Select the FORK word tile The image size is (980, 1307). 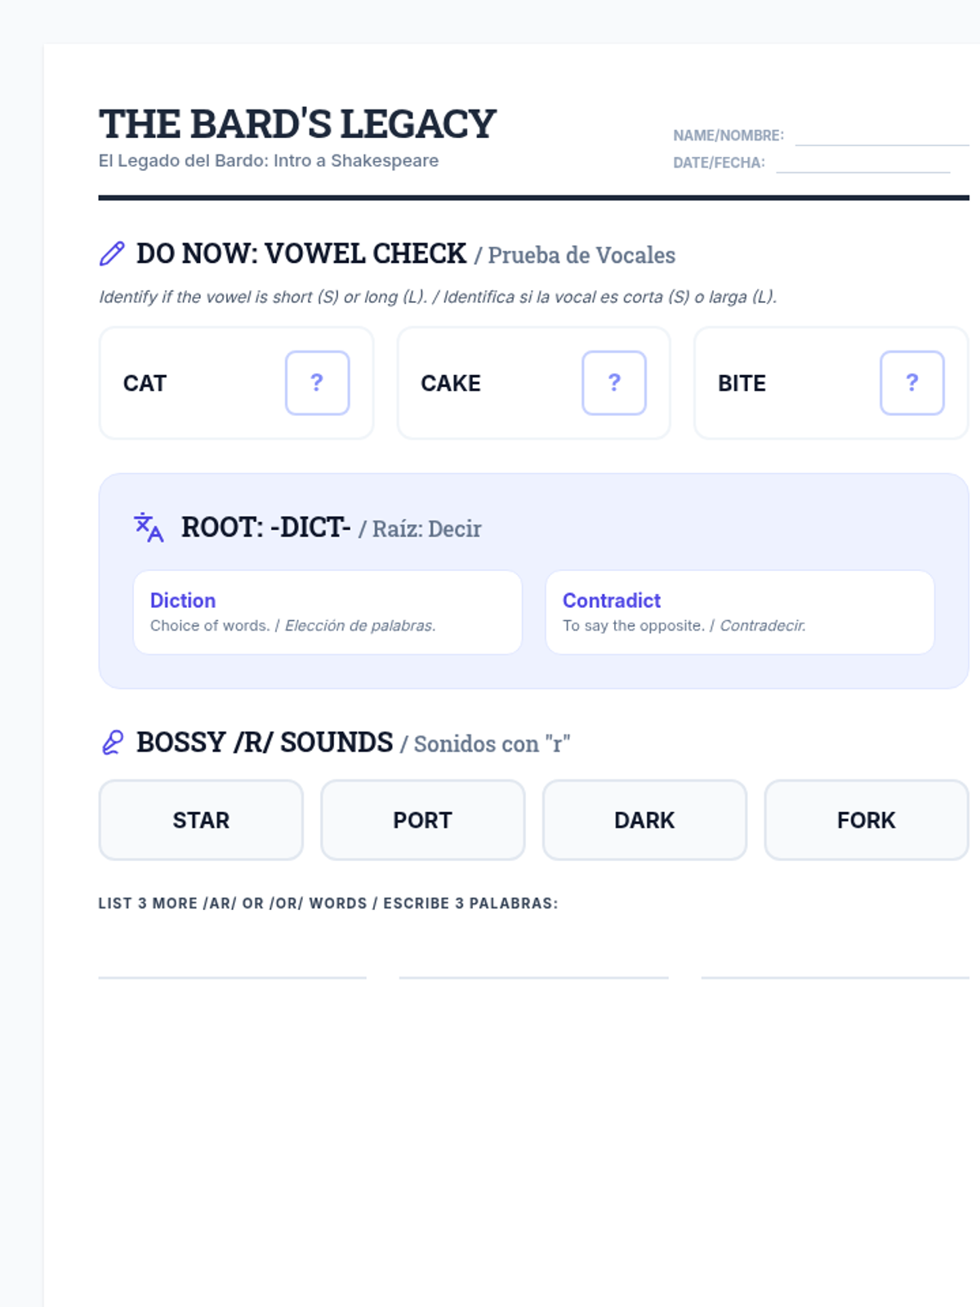[866, 819]
